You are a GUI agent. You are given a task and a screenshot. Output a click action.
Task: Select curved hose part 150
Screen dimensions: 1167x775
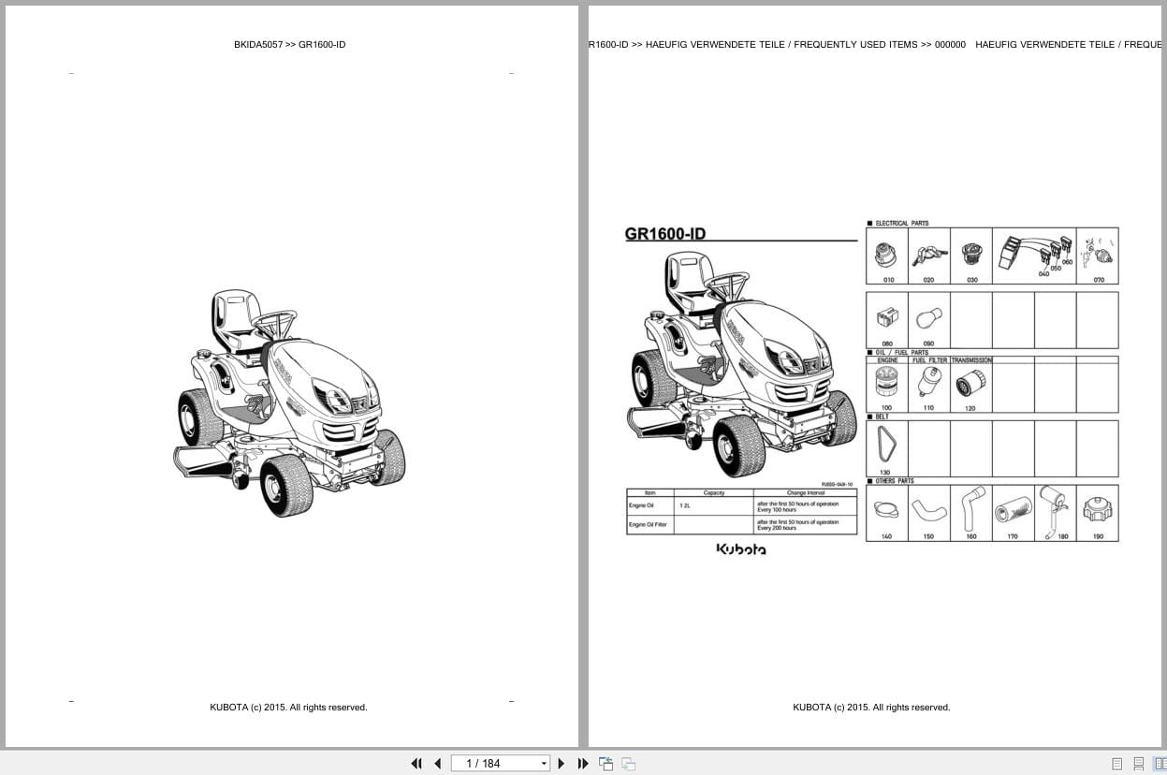coord(928,512)
